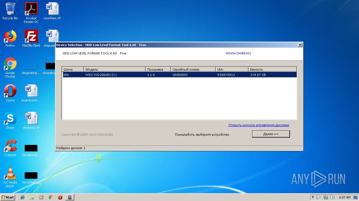This screenshot has width=359, height=201.
Task: Launch Skype from the desktop
Action: pyautogui.click(x=10, y=121)
